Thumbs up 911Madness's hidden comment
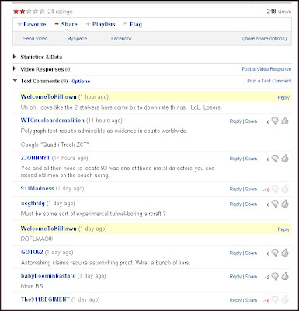299x311 pixels. pyautogui.click(x=285, y=189)
